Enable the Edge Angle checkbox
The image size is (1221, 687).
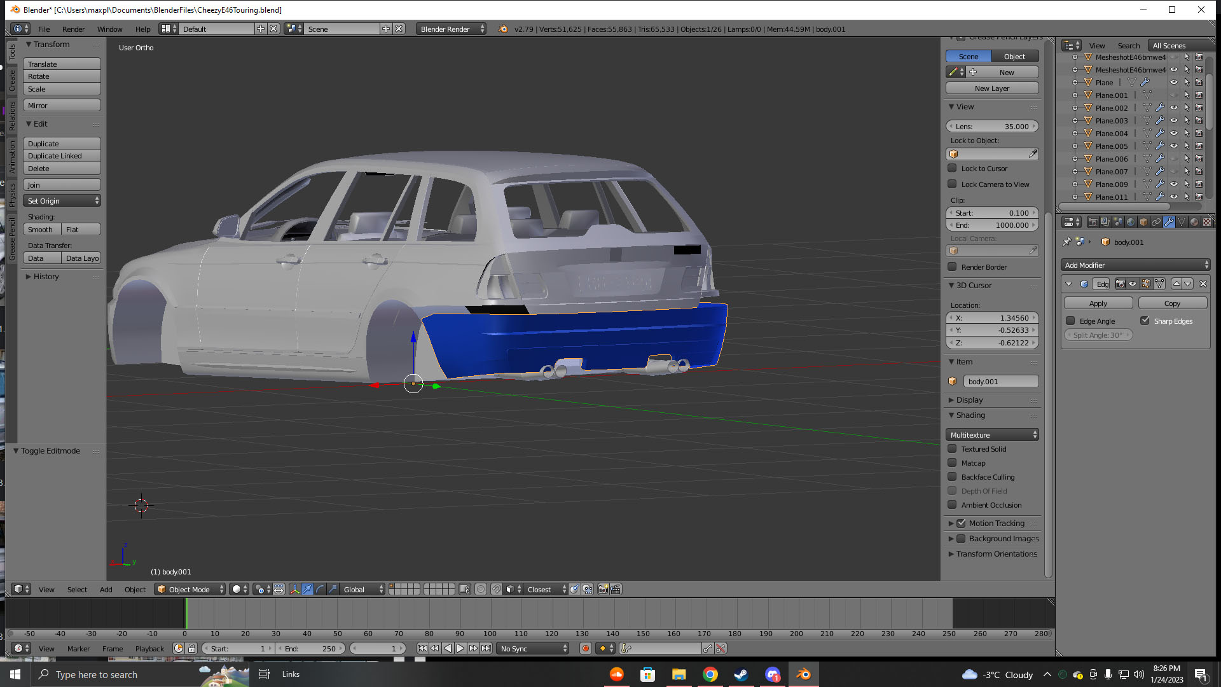(1071, 321)
